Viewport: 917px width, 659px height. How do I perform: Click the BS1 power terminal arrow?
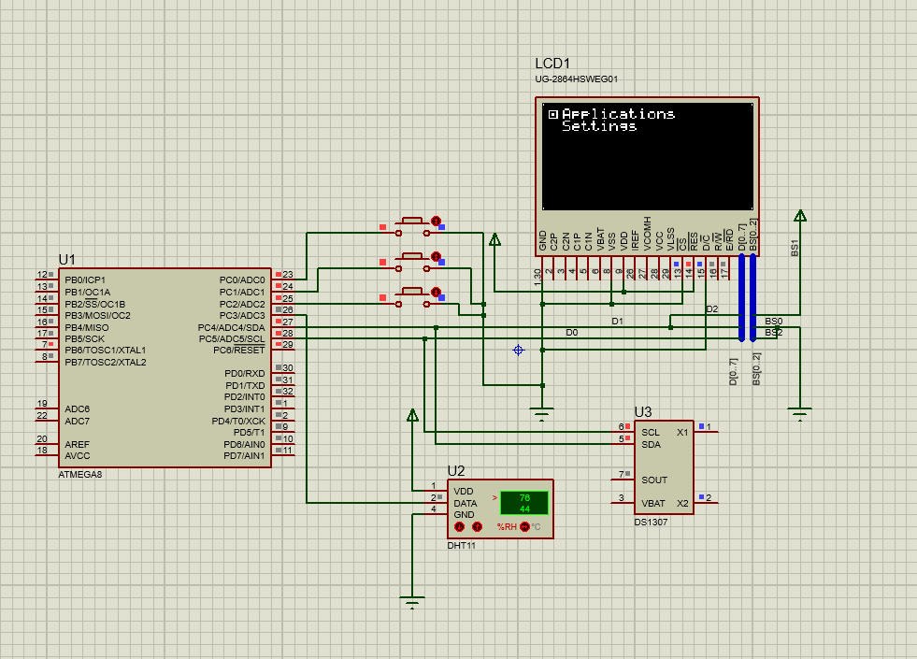800,216
